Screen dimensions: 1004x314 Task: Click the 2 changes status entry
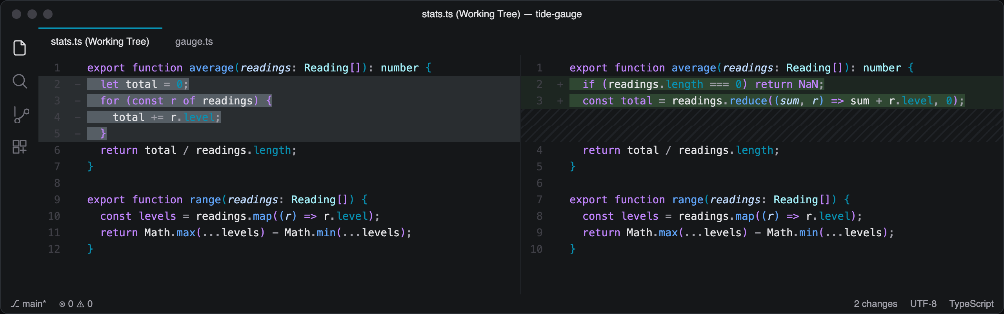(x=875, y=304)
